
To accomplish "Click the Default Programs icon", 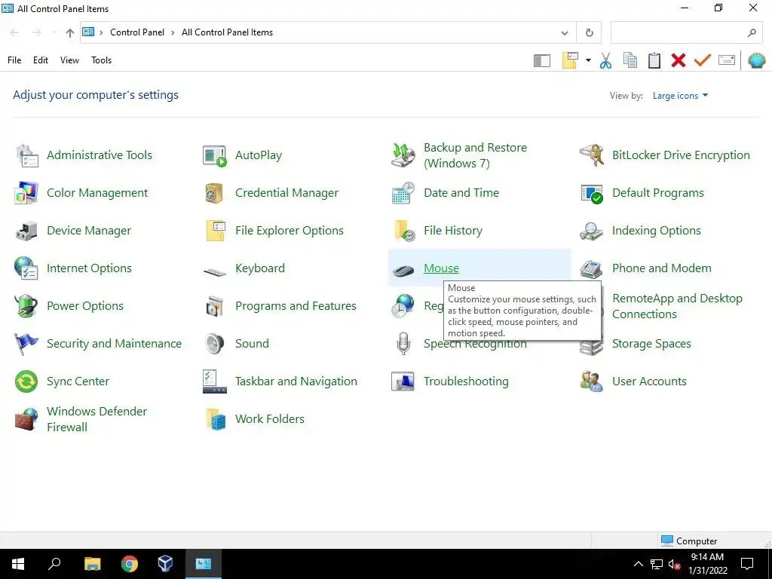I will click(x=592, y=193).
